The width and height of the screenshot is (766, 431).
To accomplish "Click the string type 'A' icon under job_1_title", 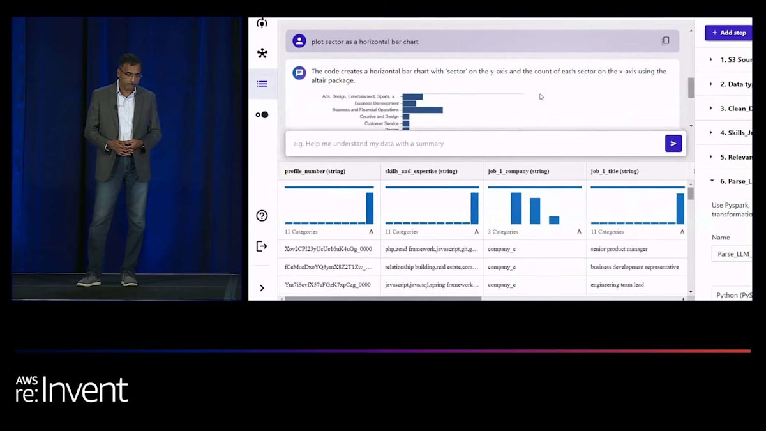I will pyautogui.click(x=682, y=232).
